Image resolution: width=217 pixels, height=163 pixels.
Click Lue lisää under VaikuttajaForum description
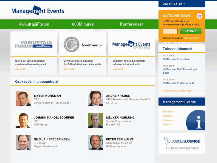21,69
